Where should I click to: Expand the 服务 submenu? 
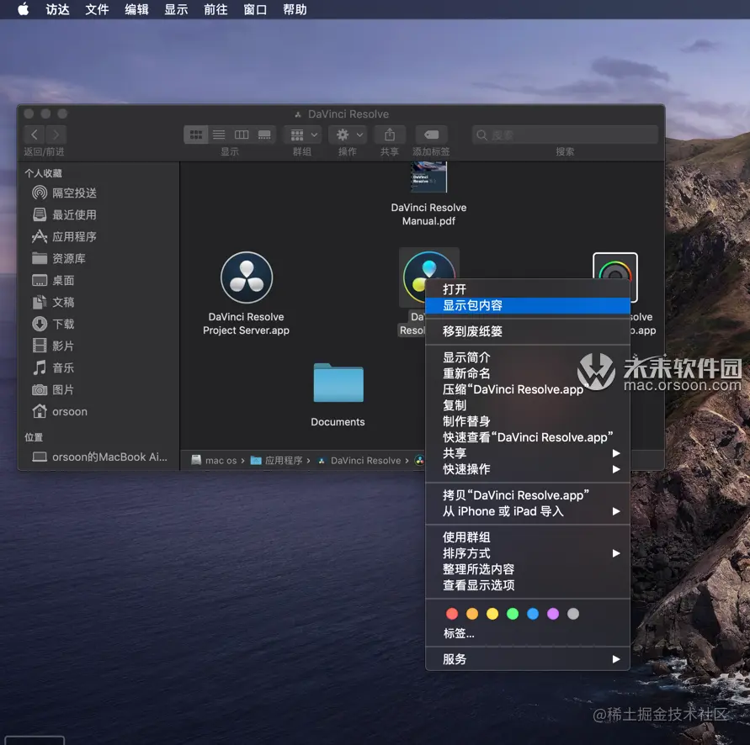click(x=528, y=659)
